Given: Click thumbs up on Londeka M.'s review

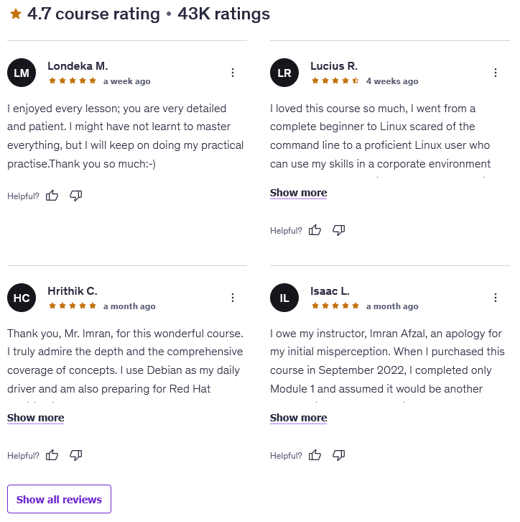Looking at the screenshot, I should (52, 196).
